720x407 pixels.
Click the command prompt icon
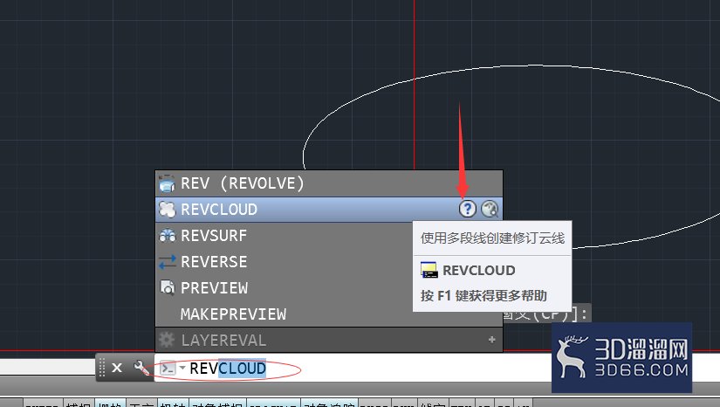(x=168, y=369)
